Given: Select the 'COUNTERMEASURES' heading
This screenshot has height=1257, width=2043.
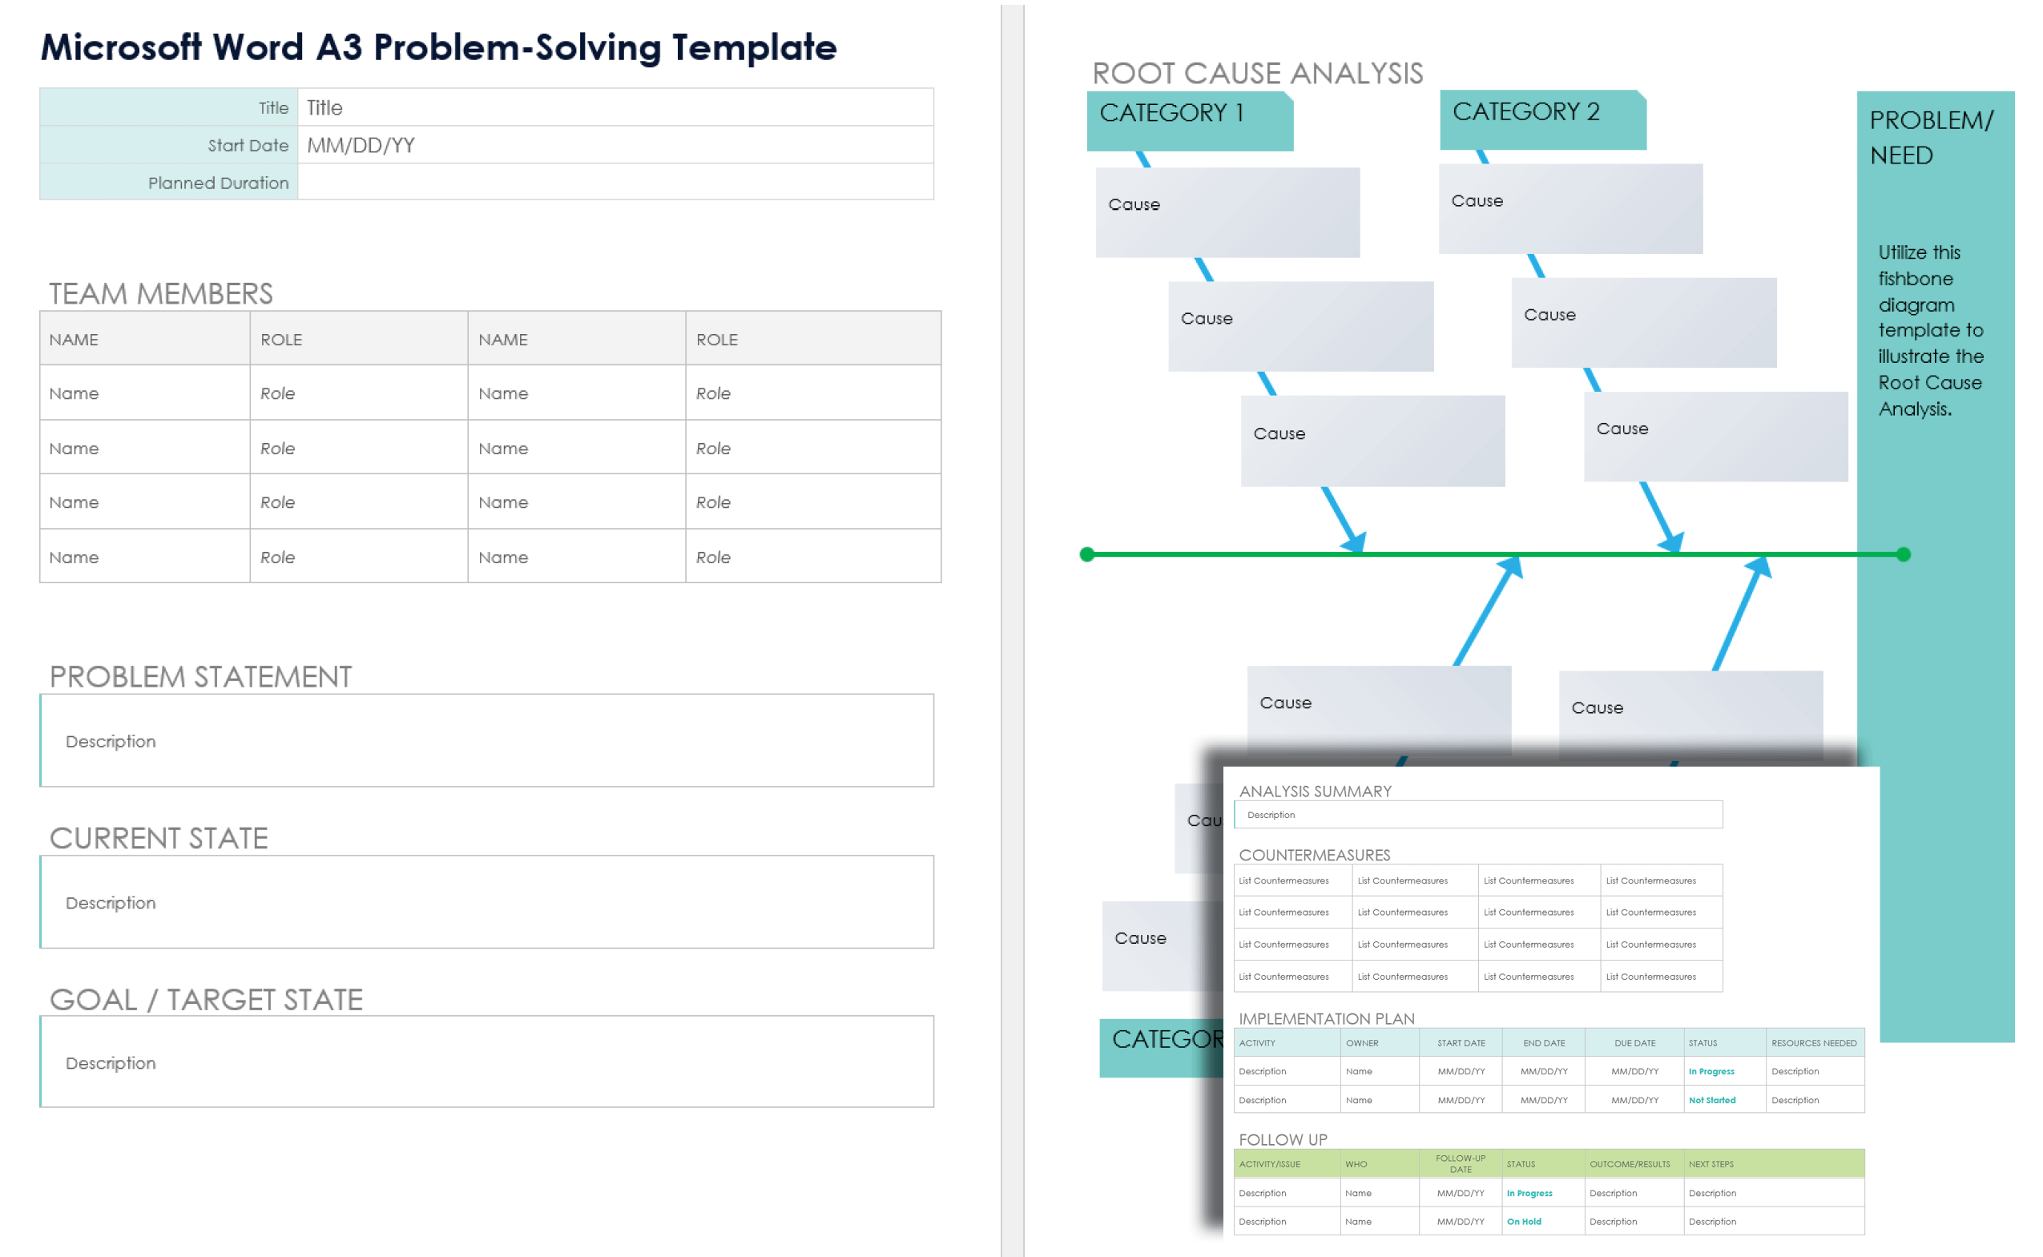Looking at the screenshot, I should (1314, 855).
